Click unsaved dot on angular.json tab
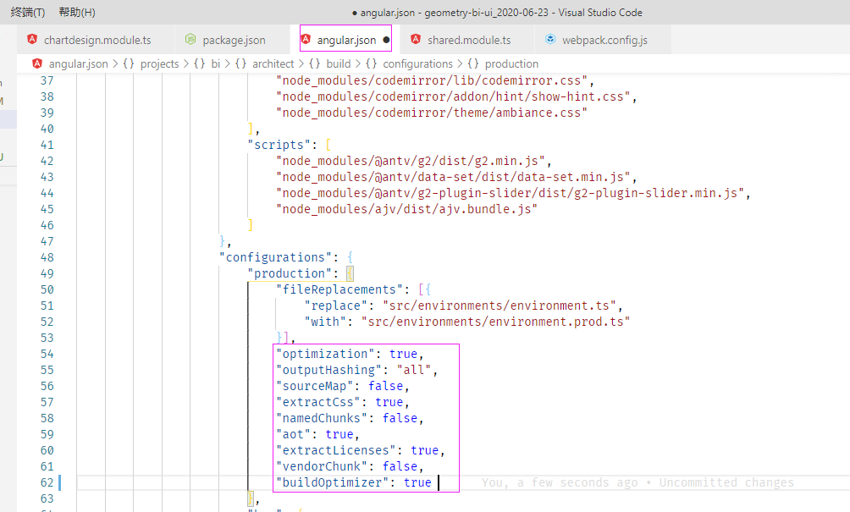Image resolution: width=850 pixels, height=512 pixels. coord(386,40)
